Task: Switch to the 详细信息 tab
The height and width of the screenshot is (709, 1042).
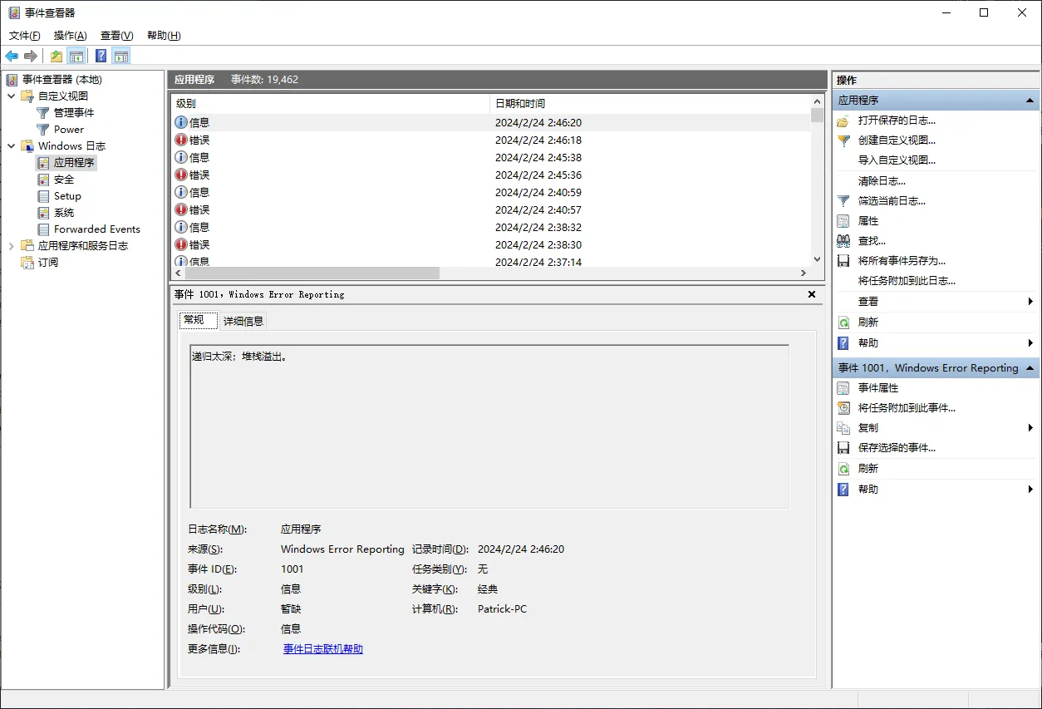Action: (243, 321)
